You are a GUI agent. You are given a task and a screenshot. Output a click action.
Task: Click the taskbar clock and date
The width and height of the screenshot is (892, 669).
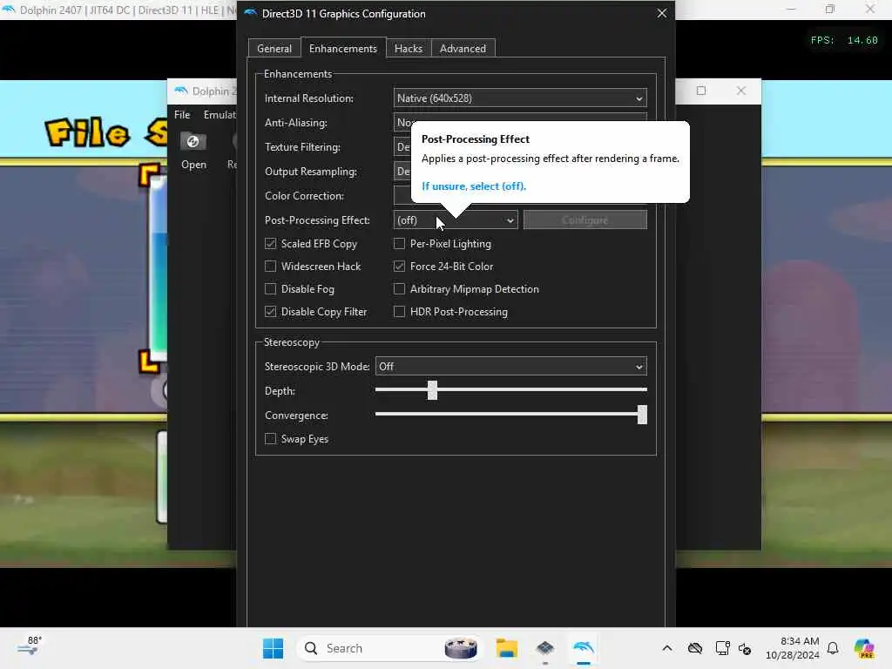[x=793, y=648]
